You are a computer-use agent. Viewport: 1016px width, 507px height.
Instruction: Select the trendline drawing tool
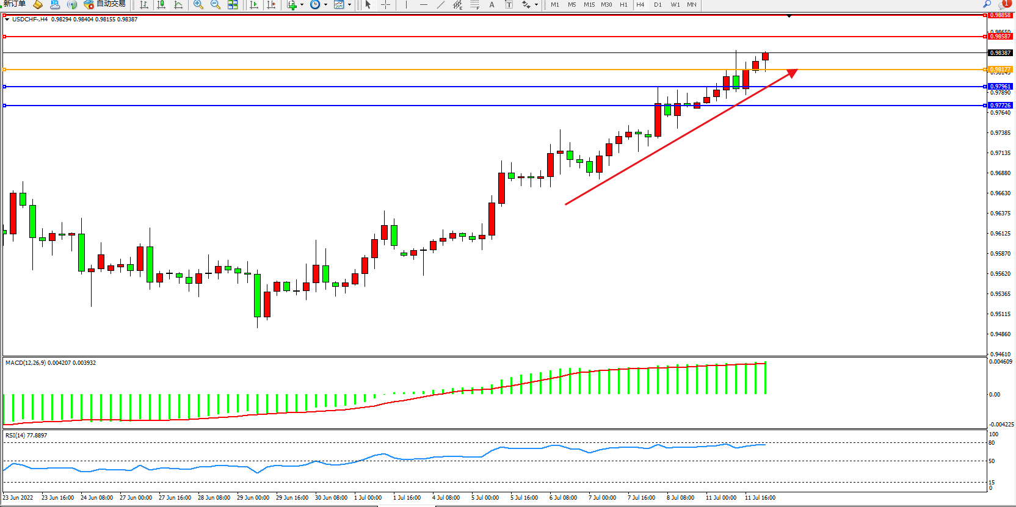(x=441, y=5)
